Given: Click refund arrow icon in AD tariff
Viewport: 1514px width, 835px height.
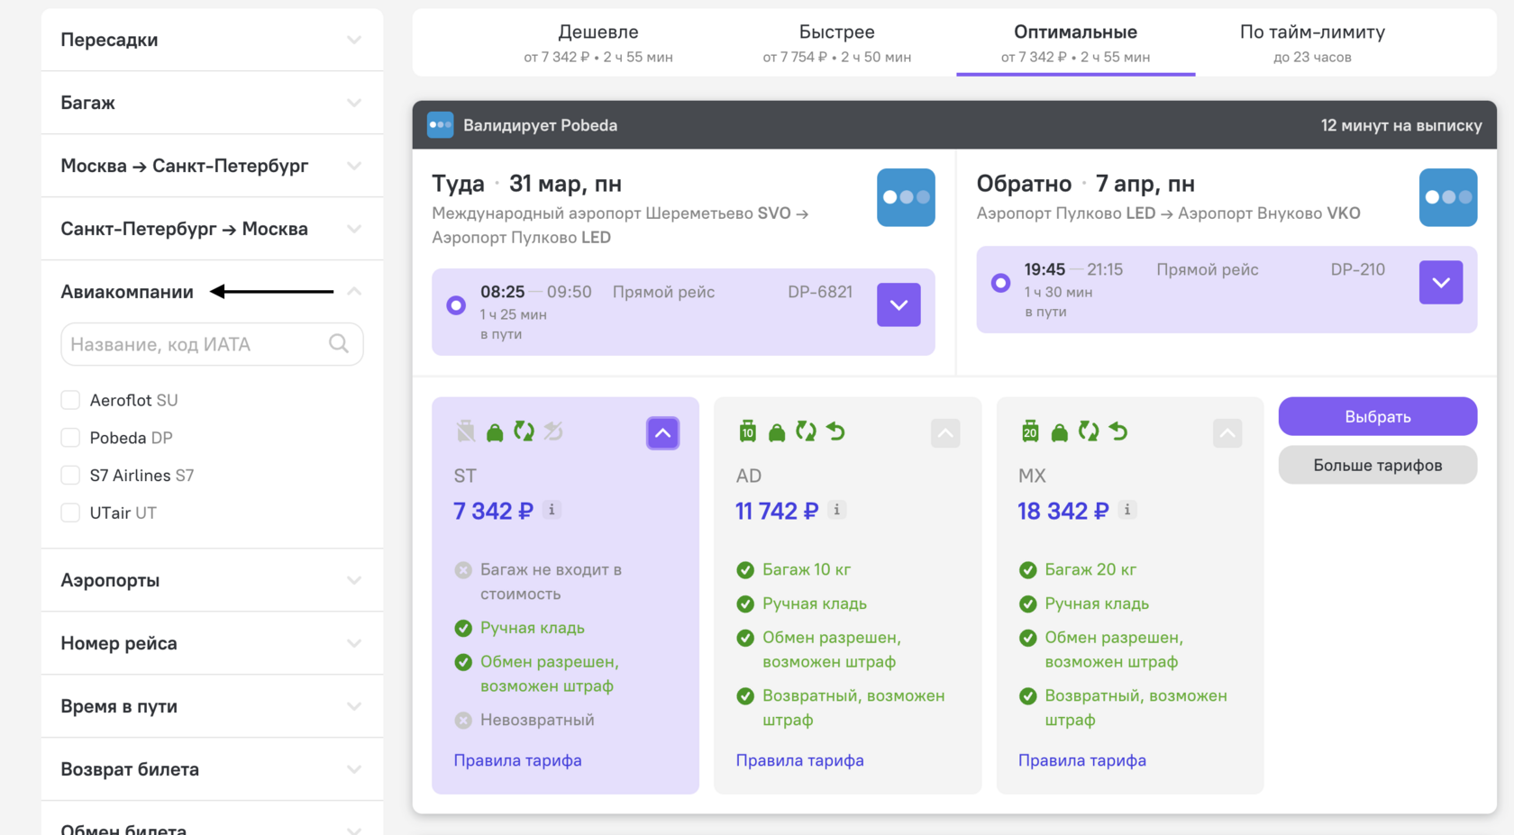Looking at the screenshot, I should (836, 431).
